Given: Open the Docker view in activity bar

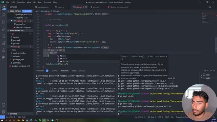Looking at the screenshot, I should [4, 57].
